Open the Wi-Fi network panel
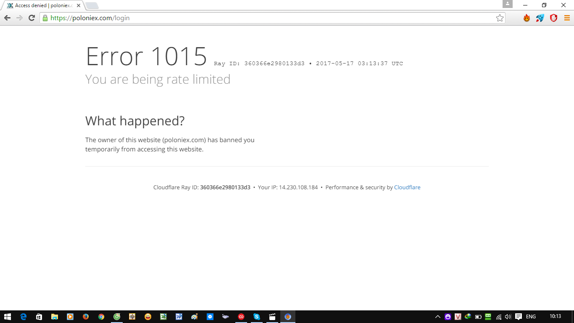This screenshot has height=323, width=574. [x=499, y=317]
